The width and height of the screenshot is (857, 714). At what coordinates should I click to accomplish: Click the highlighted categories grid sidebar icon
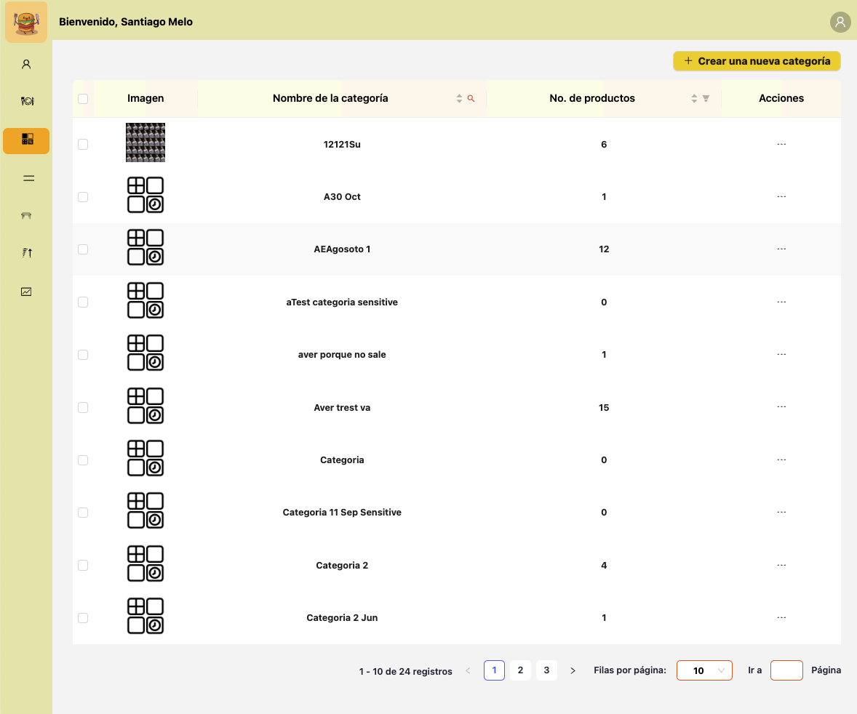click(x=26, y=140)
